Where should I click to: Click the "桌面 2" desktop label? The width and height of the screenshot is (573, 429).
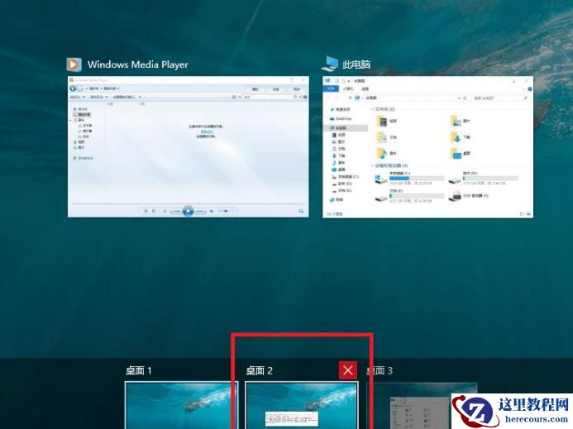259,371
